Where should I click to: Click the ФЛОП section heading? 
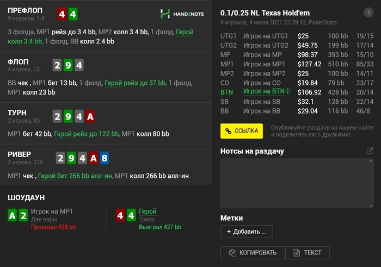coord(18,62)
